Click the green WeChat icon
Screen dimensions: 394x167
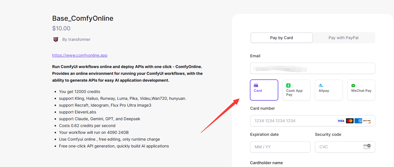click(x=353, y=85)
